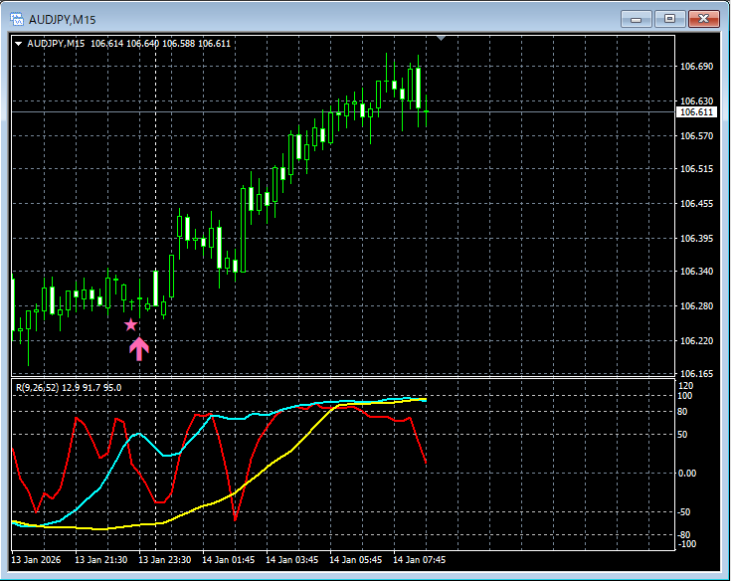Select the AUDJPY,M15 OHLC header text
The height and width of the screenshot is (581, 732).
click(x=129, y=44)
